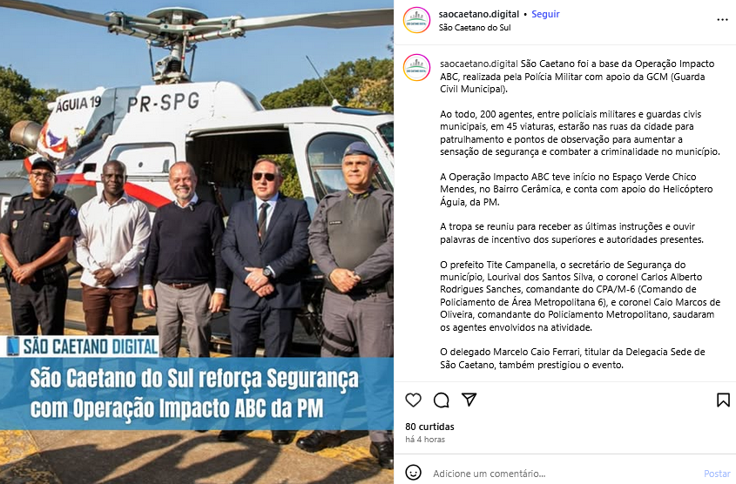The image size is (736, 484).
Task: Click the 'há 4 horas' timestamp
Action: click(x=425, y=440)
